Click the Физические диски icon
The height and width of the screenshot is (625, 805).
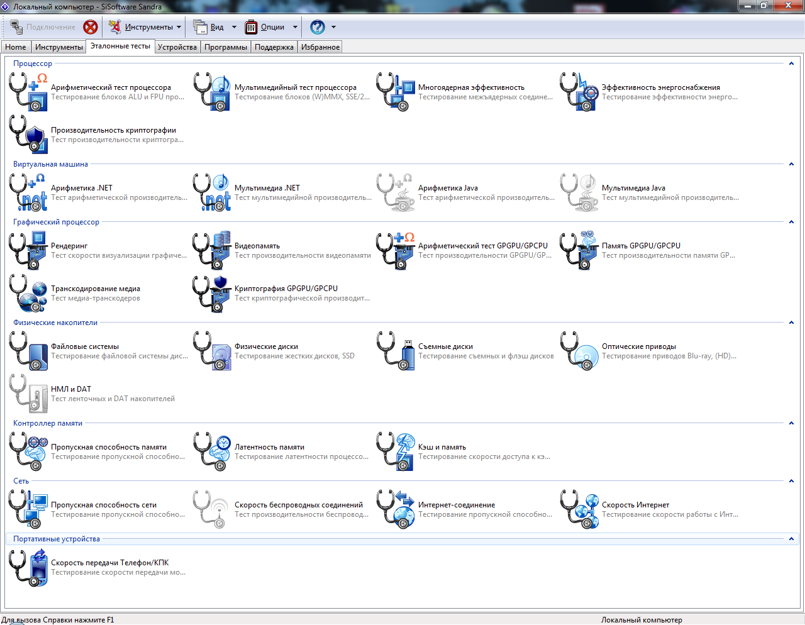(x=212, y=351)
